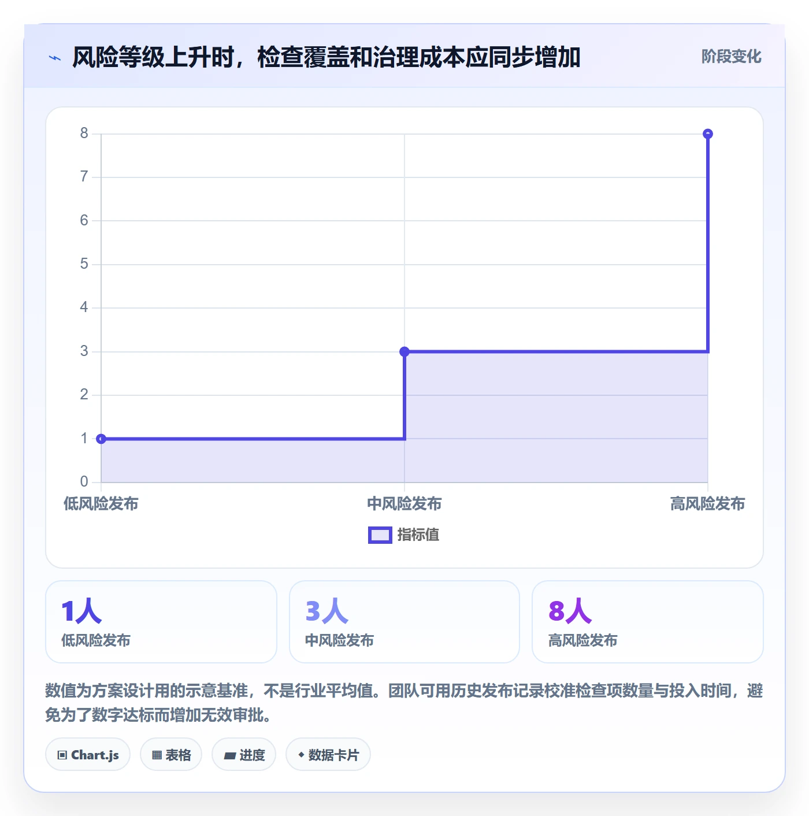
Task: Click the note paragraph starting 数值为方案设计用的示意基准
Action: coord(404,703)
